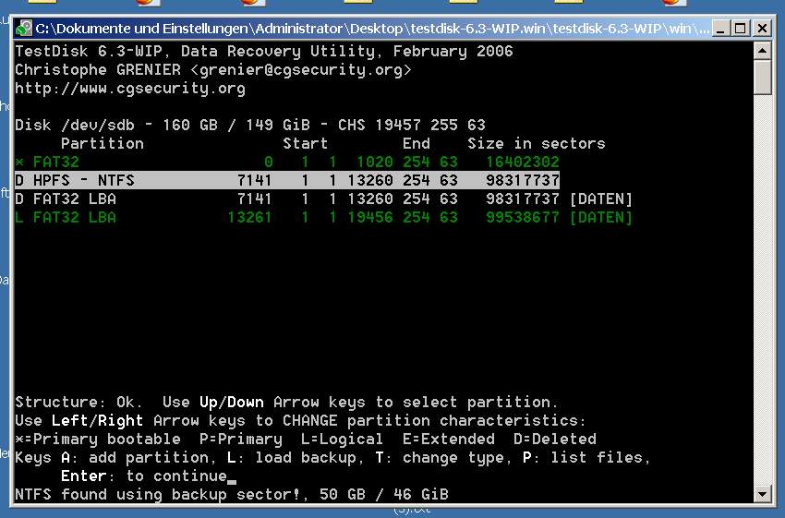Click the size value 16402302
Viewport: 785px width, 518px height.
click(x=522, y=162)
